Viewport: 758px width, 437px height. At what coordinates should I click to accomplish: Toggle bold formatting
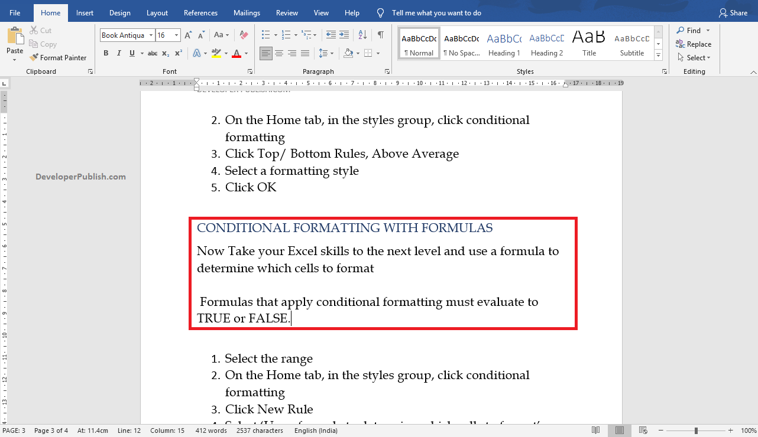106,53
